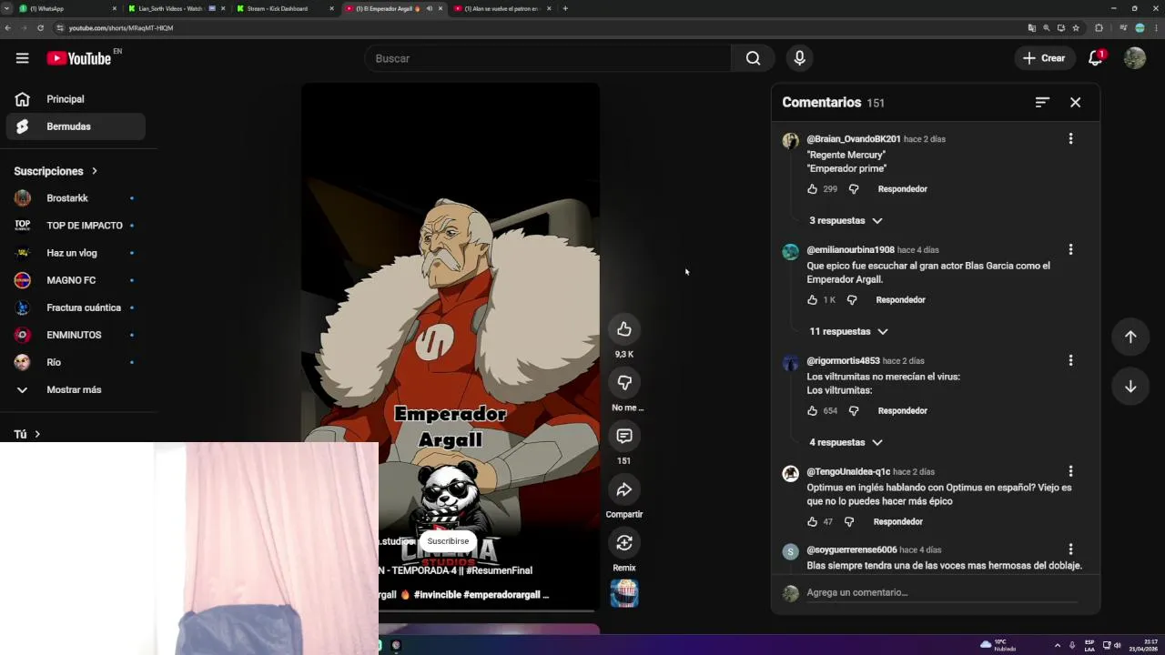Mute the El Emperador Argall tab audio

[429, 8]
